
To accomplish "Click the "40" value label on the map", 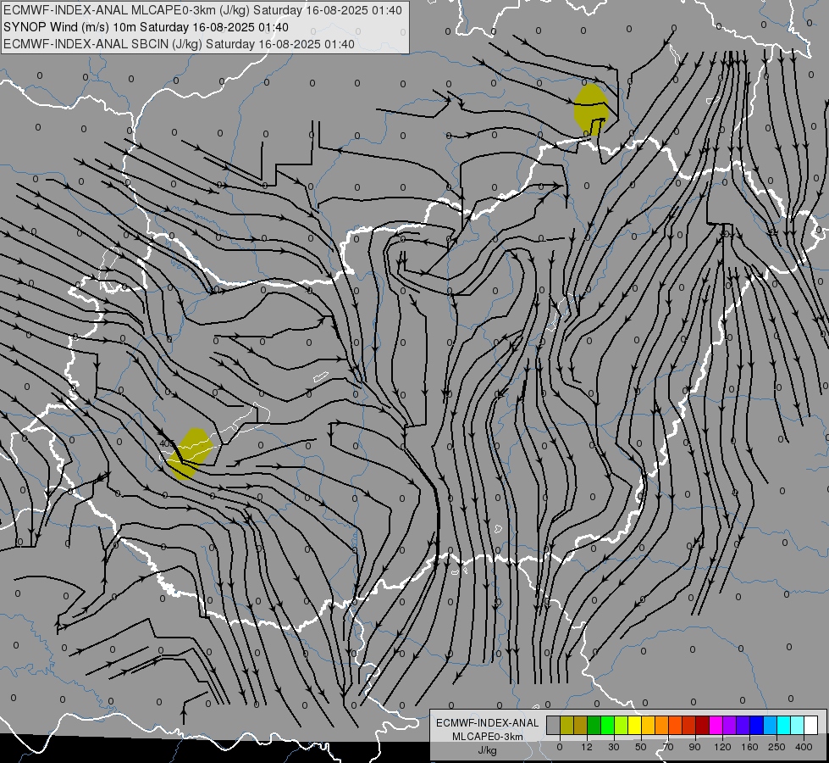I will tap(164, 443).
